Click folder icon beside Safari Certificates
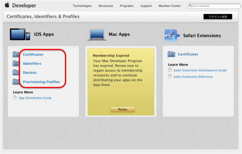Image resolution: width=242 pixels, height=154 pixels. 171,54
